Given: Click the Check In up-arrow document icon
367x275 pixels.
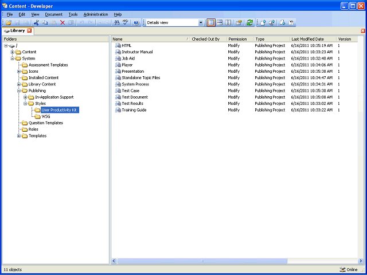Looking at the screenshot, I should click(x=263, y=23).
